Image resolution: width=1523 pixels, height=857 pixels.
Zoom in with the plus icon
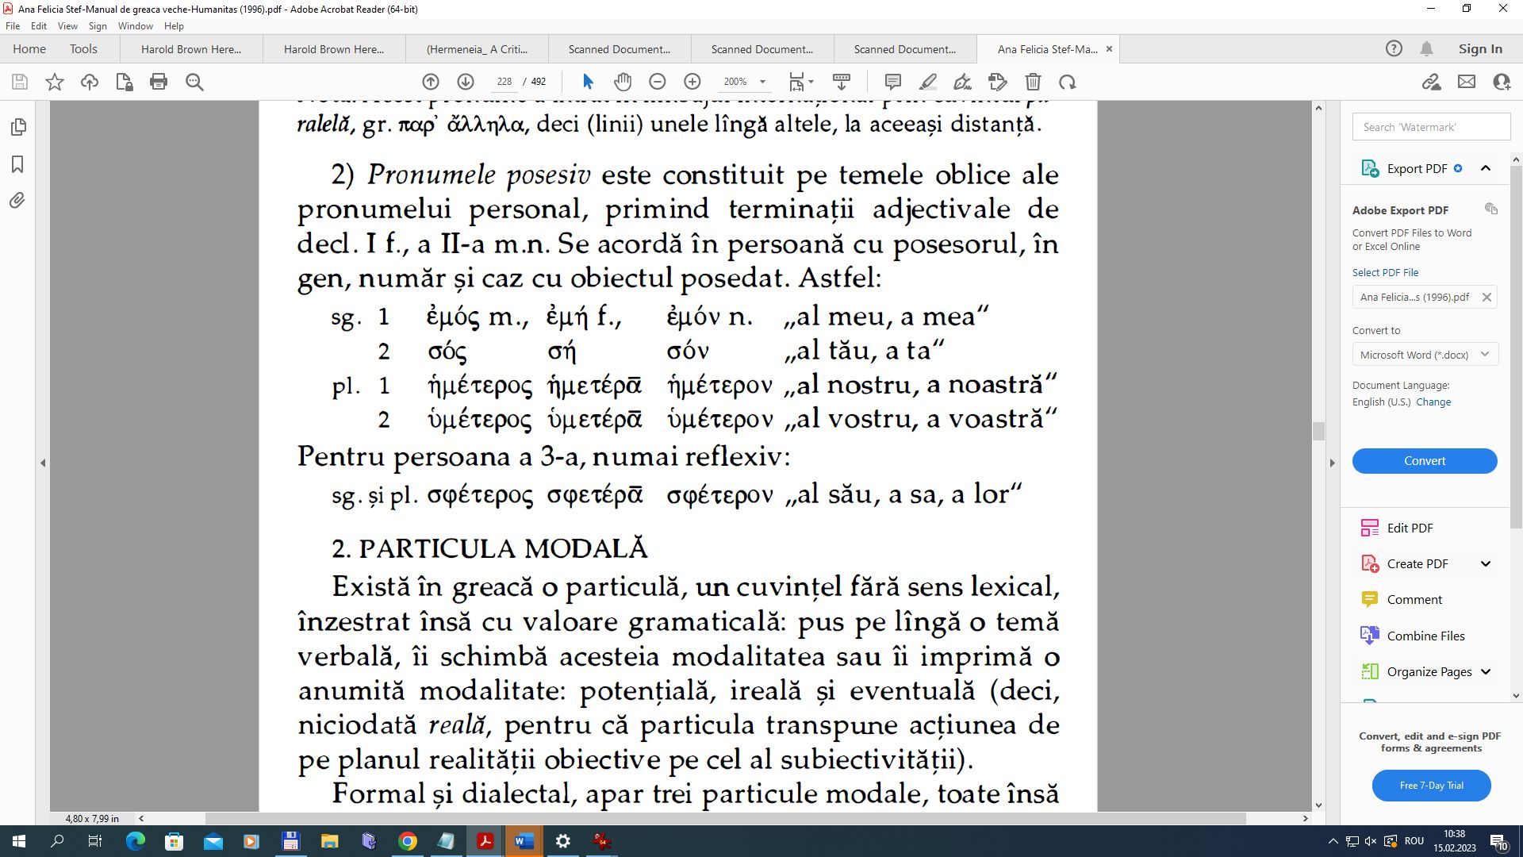(x=692, y=82)
